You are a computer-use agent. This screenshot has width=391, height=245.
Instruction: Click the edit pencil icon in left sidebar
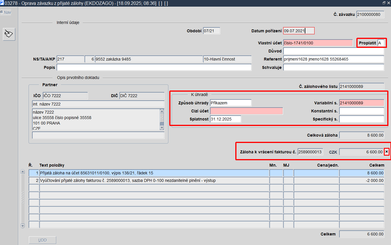pyautogui.click(x=9, y=35)
